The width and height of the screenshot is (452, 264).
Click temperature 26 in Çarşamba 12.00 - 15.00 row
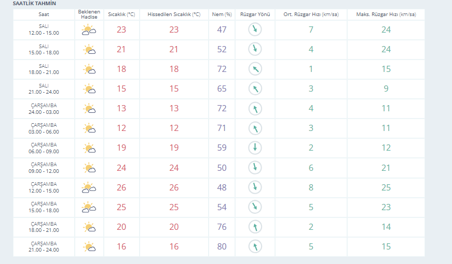tap(121, 187)
